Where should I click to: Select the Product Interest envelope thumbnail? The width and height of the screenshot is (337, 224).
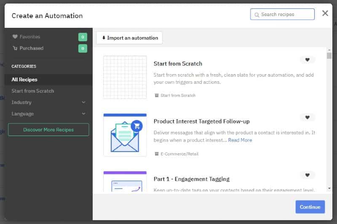[125, 135]
